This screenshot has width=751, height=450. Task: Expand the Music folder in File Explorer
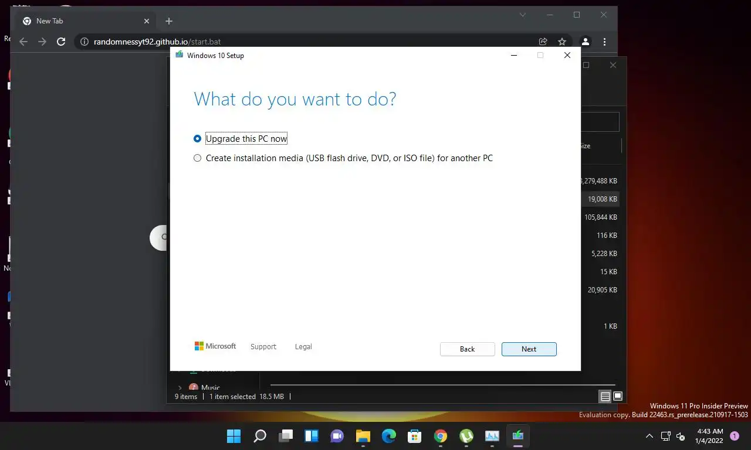pyautogui.click(x=180, y=388)
